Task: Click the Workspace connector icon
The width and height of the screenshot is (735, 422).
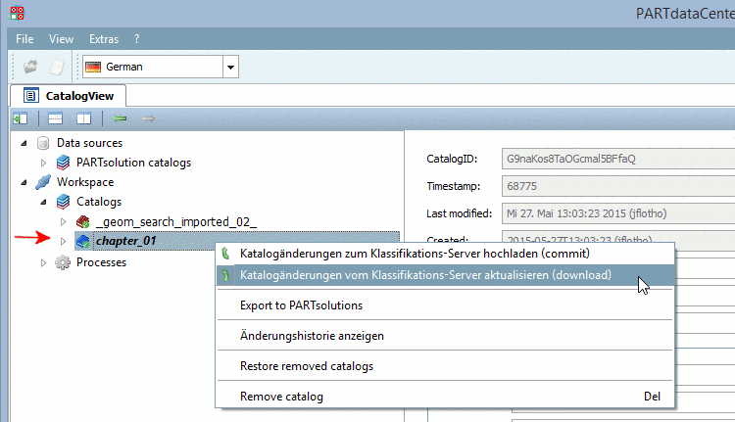Action: (43, 182)
